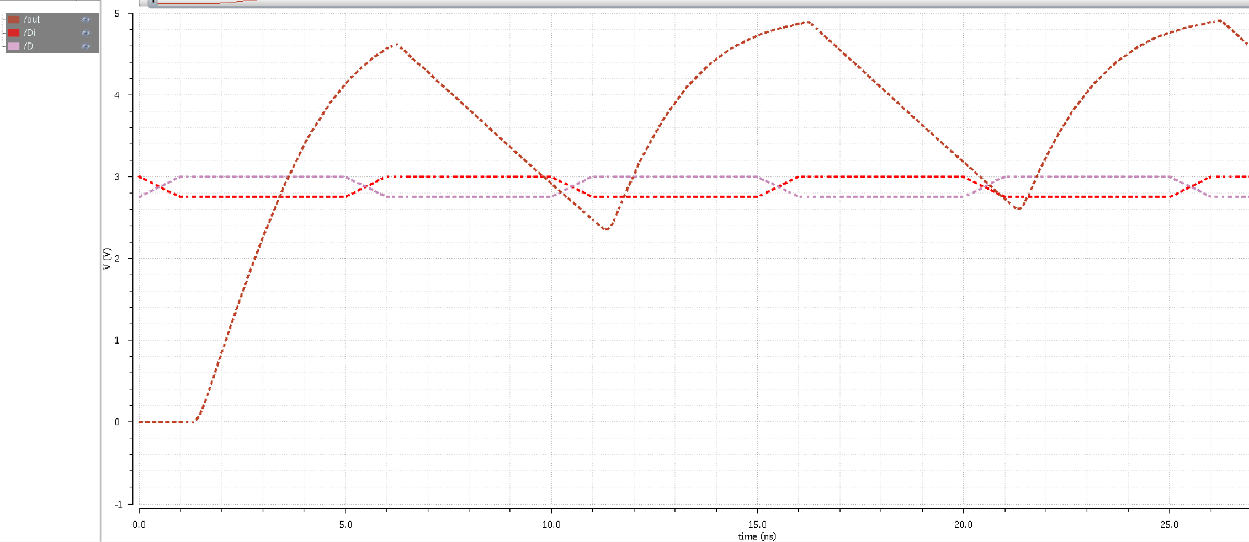This screenshot has height=542, width=1249.
Task: Click the -1 label on the voltage axis
Action: 118,504
